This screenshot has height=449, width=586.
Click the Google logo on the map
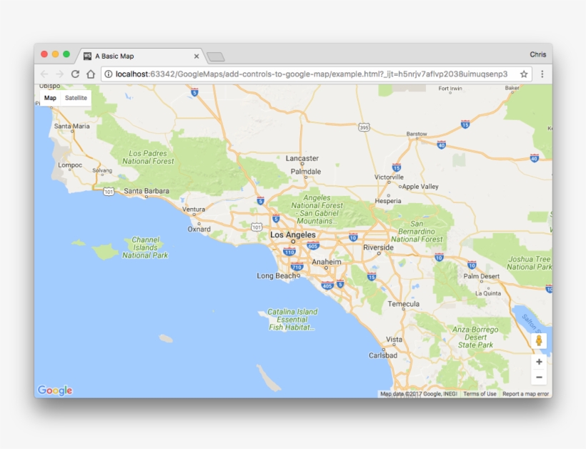pyautogui.click(x=56, y=390)
